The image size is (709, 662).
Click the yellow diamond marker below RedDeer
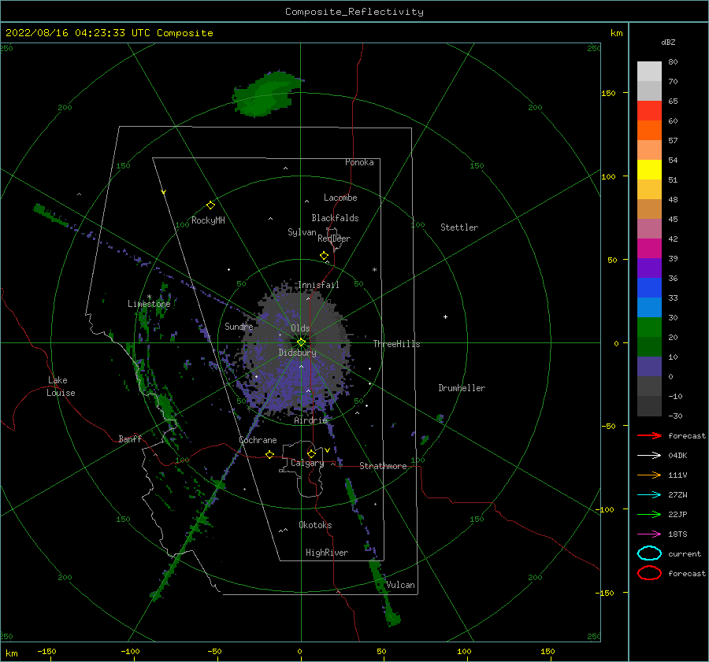coord(325,256)
